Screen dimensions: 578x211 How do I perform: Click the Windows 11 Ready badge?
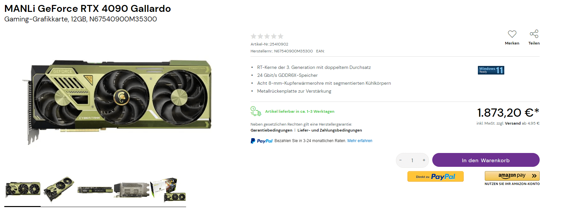(491, 70)
